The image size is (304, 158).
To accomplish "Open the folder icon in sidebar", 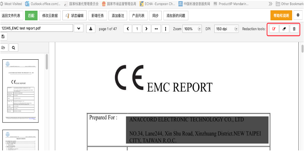I will 4,47.
